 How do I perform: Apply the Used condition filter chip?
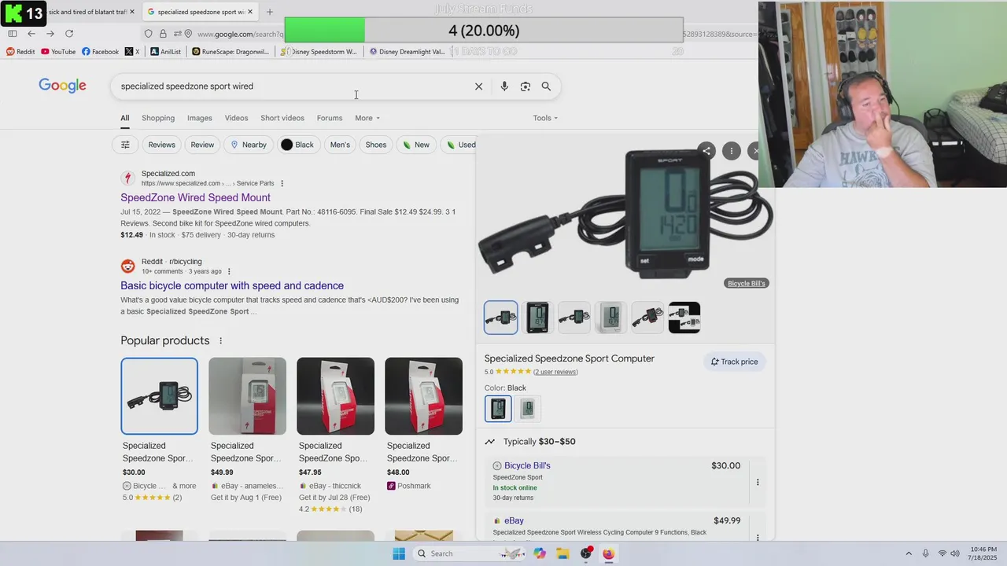click(460, 145)
